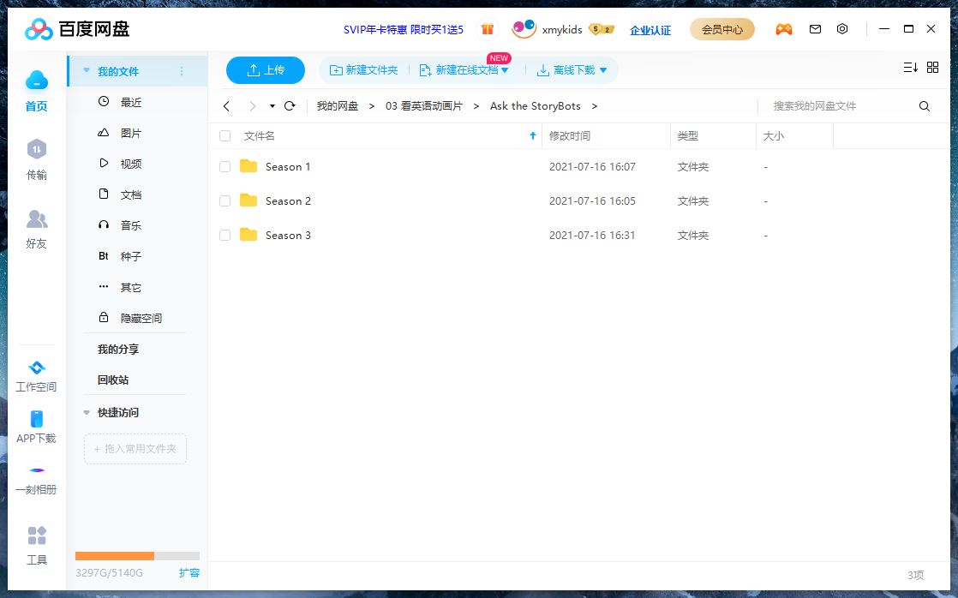Image resolution: width=958 pixels, height=598 pixels.
Task: Open 回收站 recycle bin
Action: click(113, 380)
